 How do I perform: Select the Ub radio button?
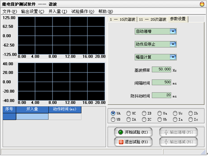click(x=160, y=119)
